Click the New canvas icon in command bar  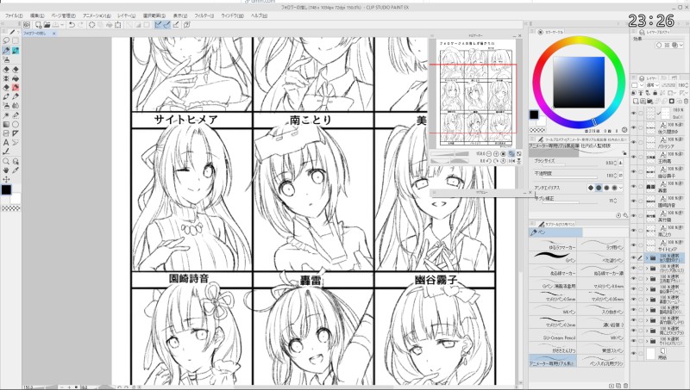pyautogui.click(x=38, y=25)
